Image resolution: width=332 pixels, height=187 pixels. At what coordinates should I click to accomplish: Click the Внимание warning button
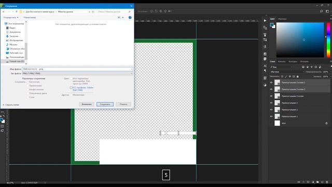[87, 104]
